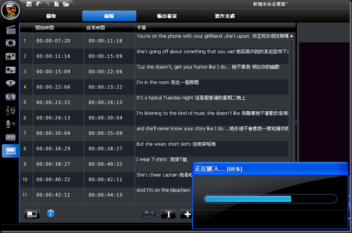Click the 正在匯入... [66%] dialog title
352x233 pixels.
tap(219, 169)
